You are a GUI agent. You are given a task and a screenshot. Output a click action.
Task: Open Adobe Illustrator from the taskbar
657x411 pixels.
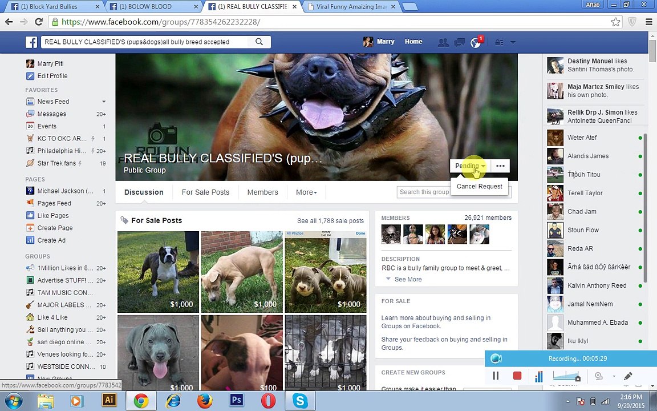(109, 400)
